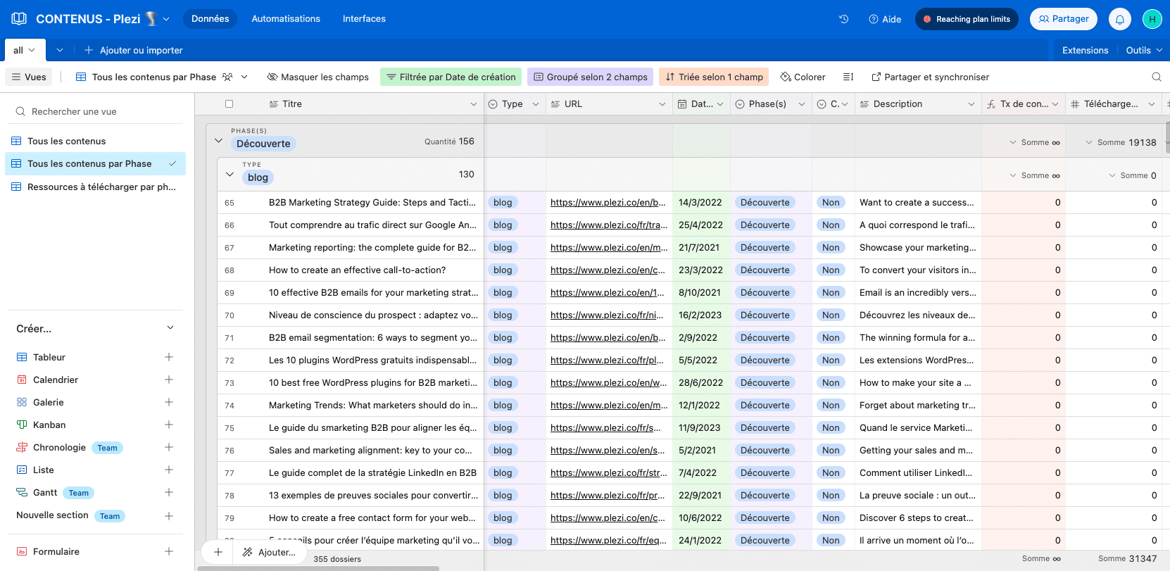This screenshot has width=1170, height=571.
Task: Open URL link for row 77 LinkedIn guide
Action: coord(609,472)
